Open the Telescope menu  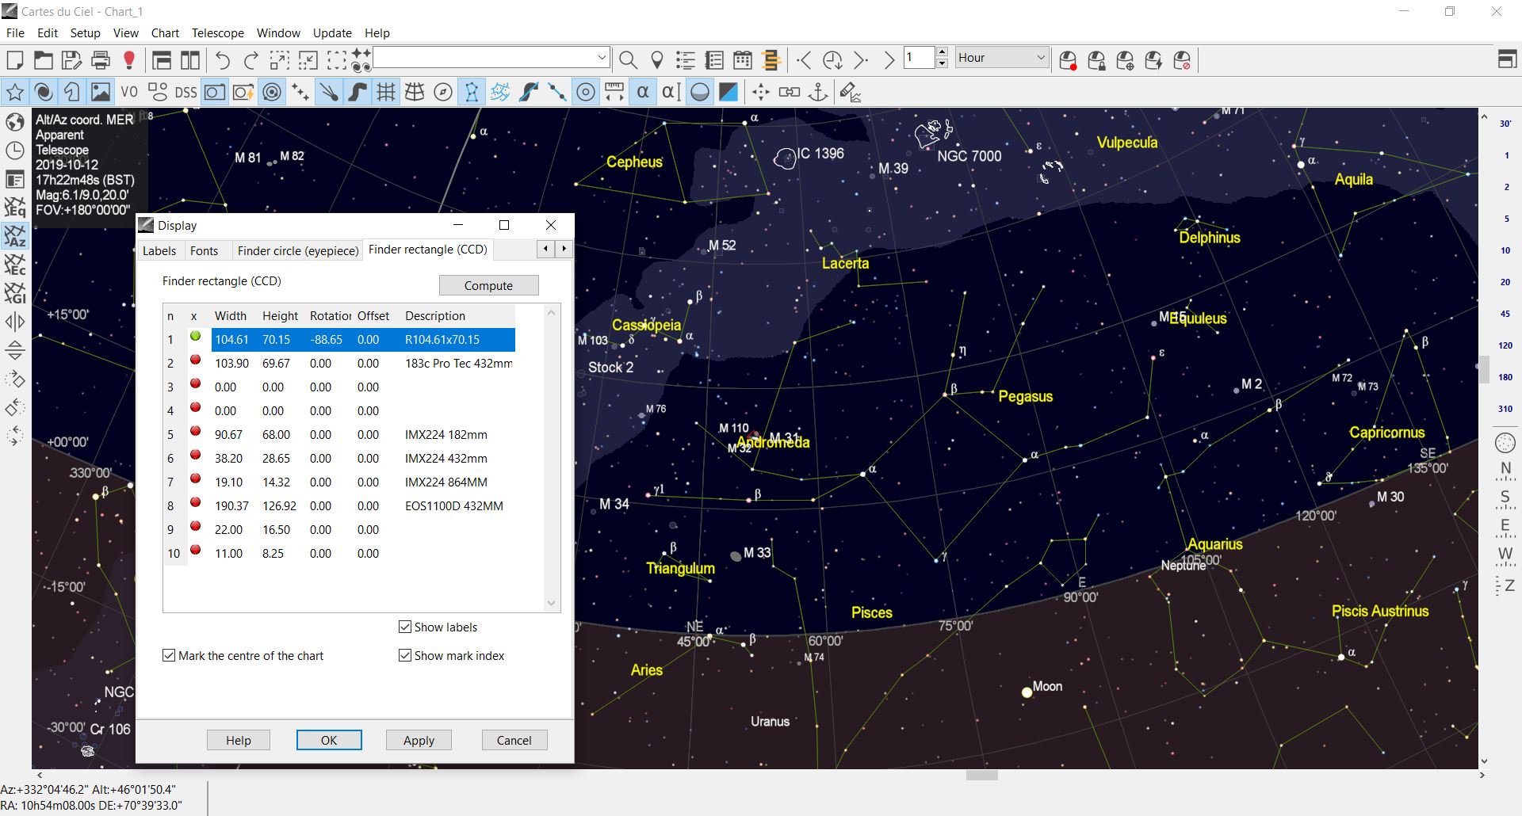[217, 32]
